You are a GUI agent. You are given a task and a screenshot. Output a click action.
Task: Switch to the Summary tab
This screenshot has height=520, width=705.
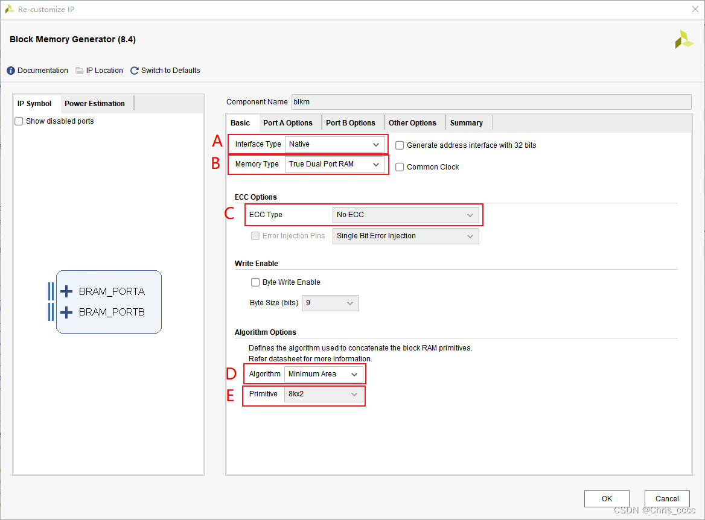pos(466,123)
